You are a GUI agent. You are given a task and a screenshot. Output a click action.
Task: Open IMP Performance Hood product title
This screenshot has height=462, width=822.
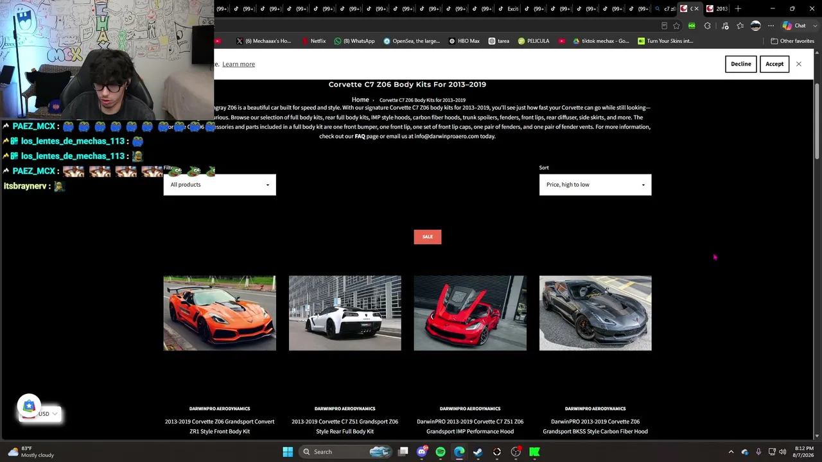(x=470, y=427)
